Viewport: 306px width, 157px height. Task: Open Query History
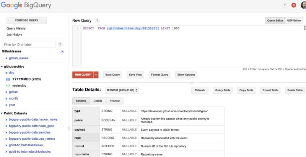[16, 28]
